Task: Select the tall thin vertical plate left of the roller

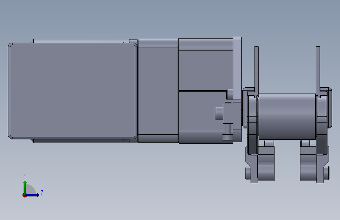Action: tap(256, 70)
